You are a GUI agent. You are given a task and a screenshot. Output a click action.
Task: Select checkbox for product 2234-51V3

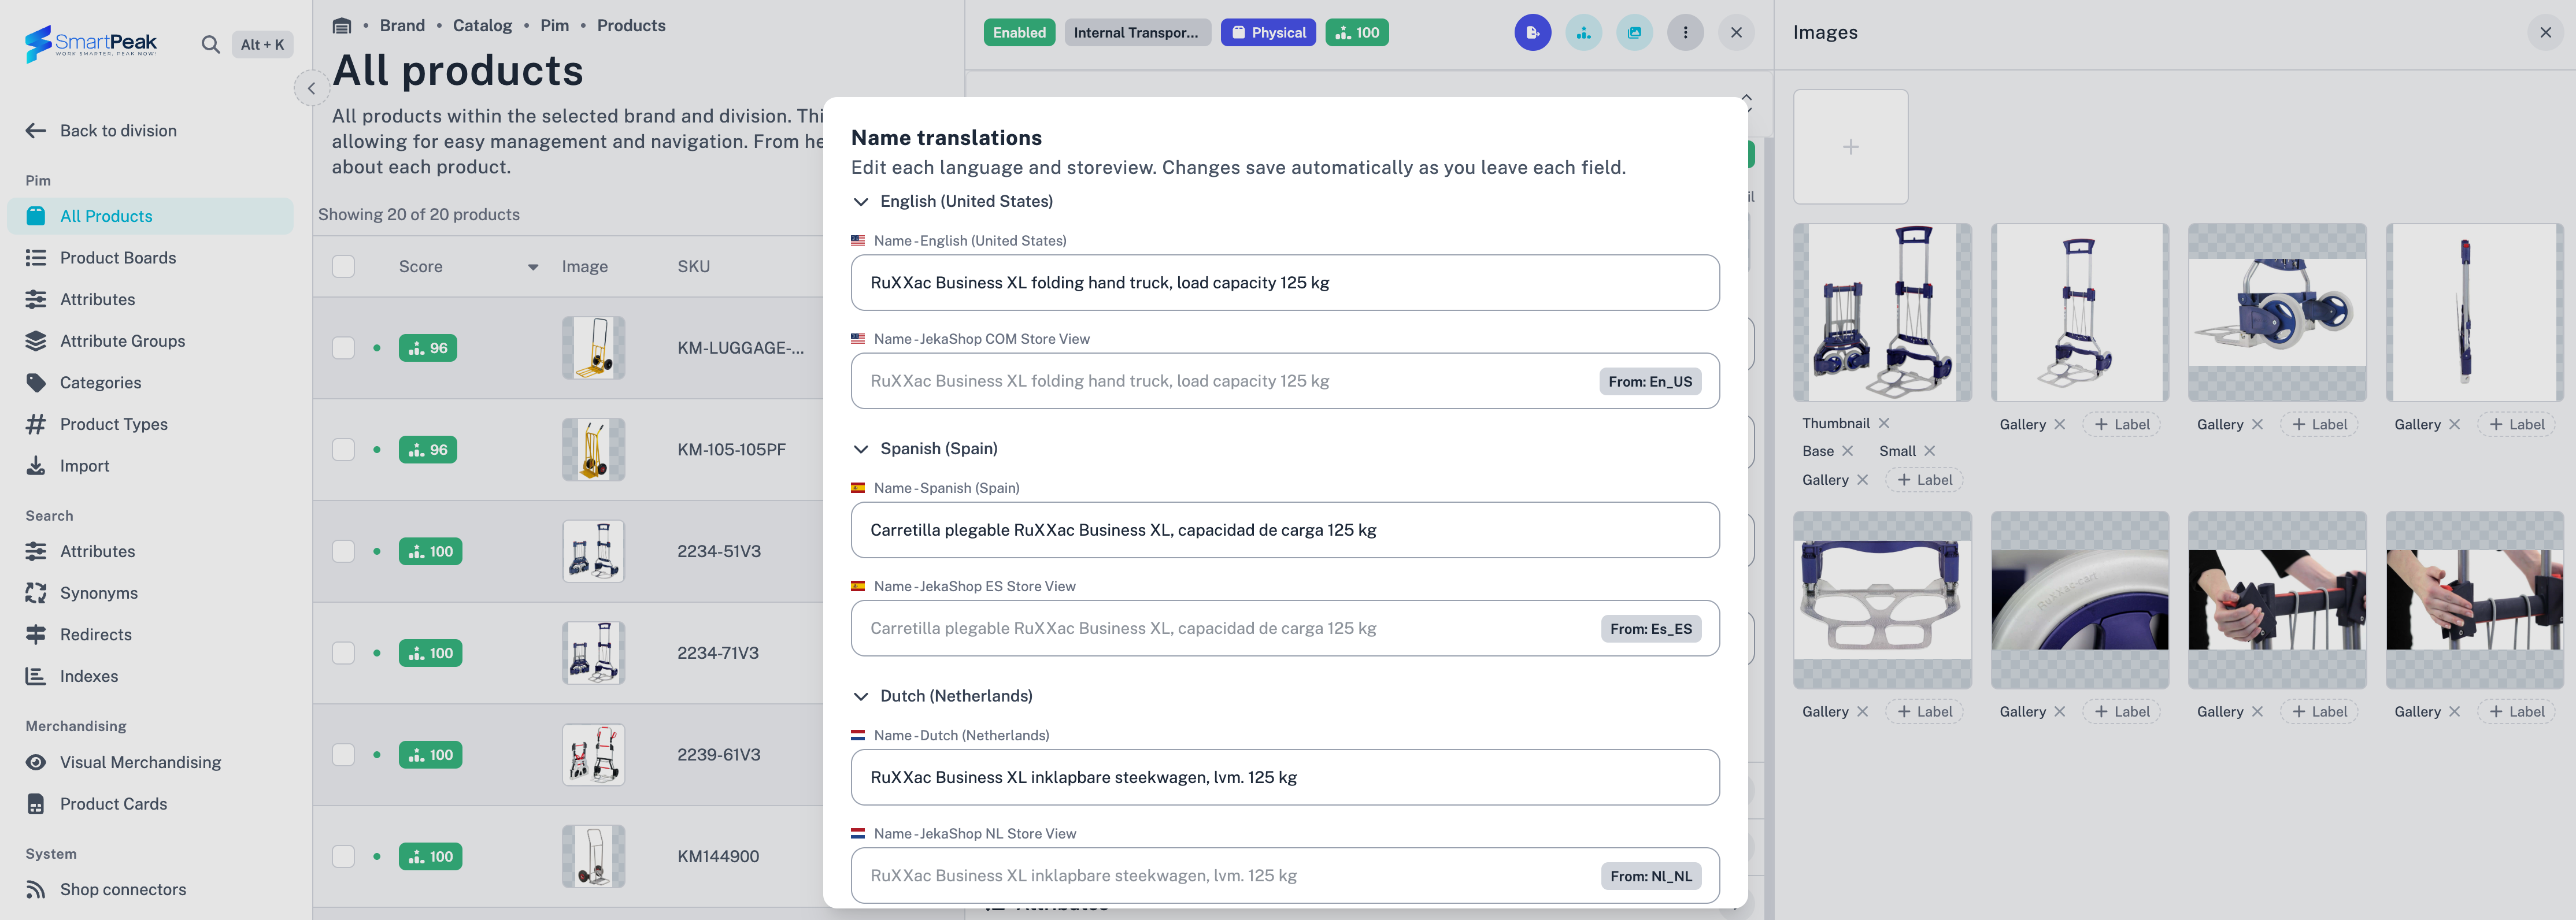(x=343, y=551)
